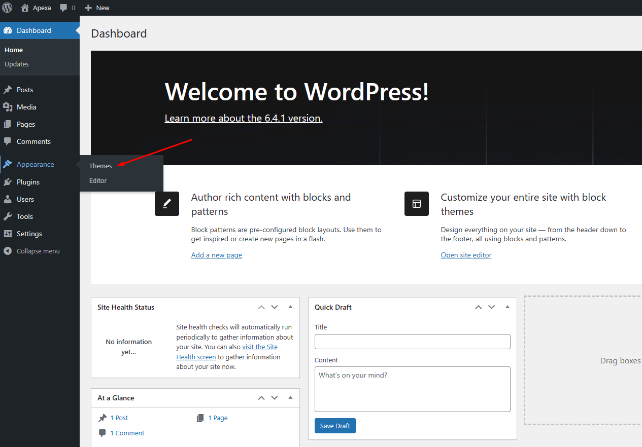Move the Site Health Status panel down
The width and height of the screenshot is (642, 447).
pos(275,307)
